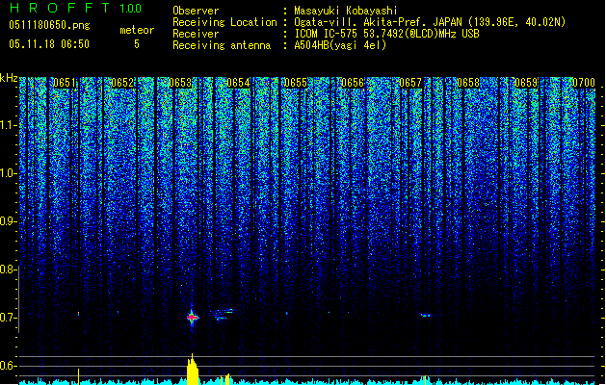Screen dimensions: 606x385
Task: Click the 1.0 kHz axis label
Action: [x=9, y=174]
